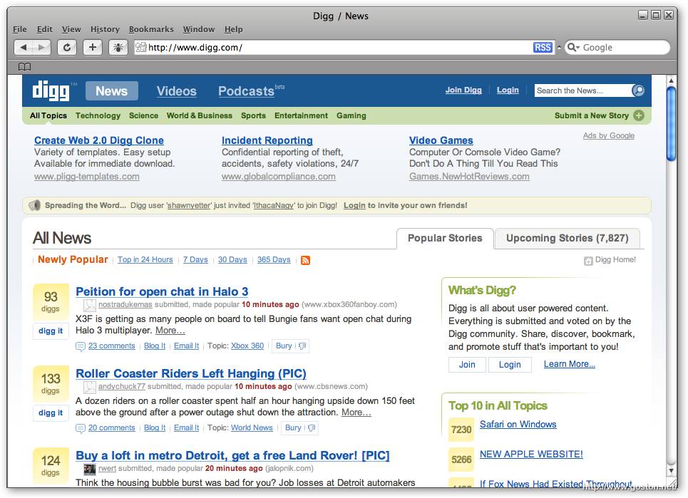The width and height of the screenshot is (688, 498).
Task: Open the File menu
Action: point(20,29)
